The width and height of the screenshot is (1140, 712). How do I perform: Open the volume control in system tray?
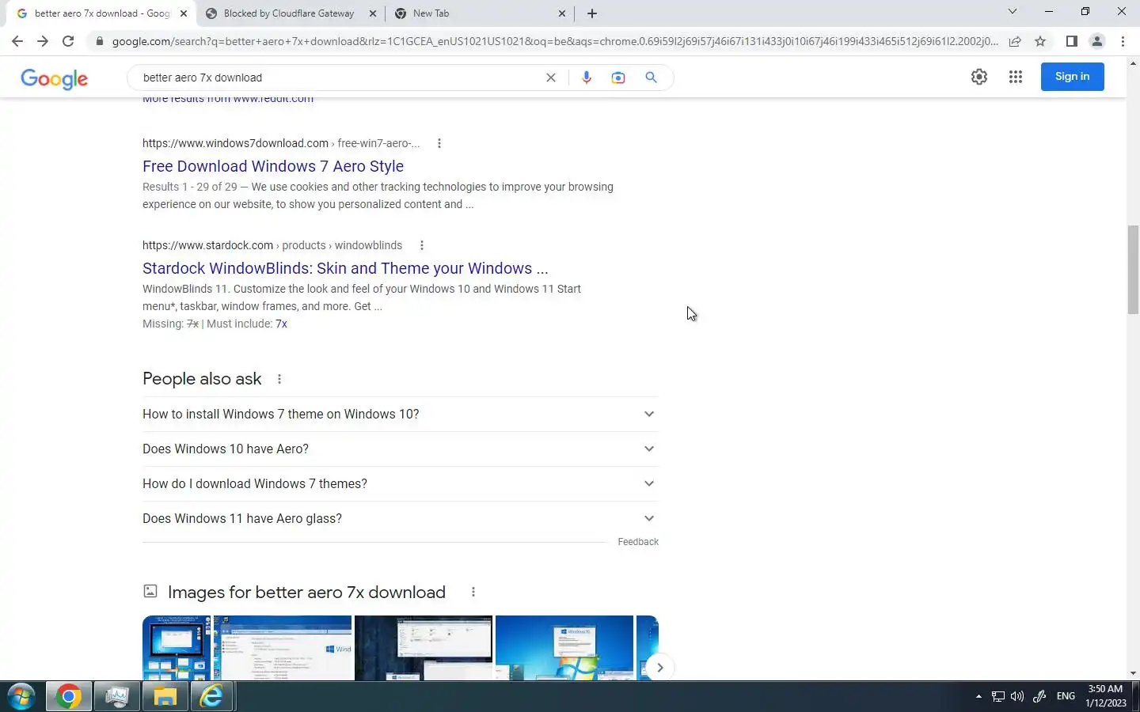(1017, 696)
